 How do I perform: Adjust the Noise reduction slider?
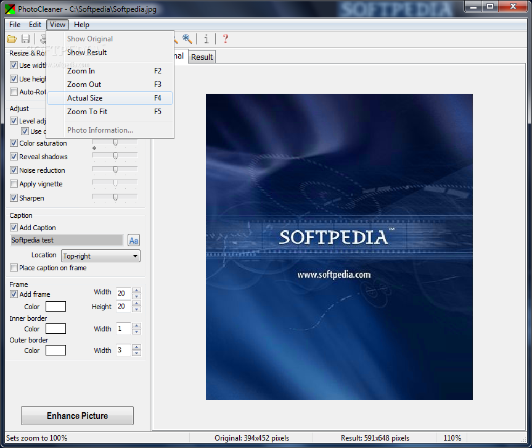click(115, 170)
